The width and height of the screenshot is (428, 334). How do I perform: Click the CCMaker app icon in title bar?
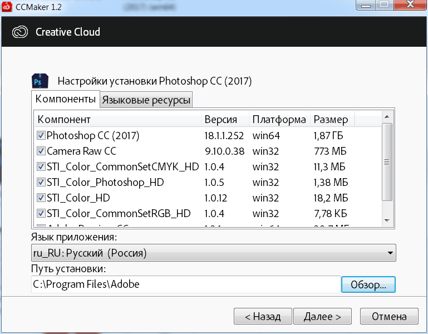tap(6, 7)
